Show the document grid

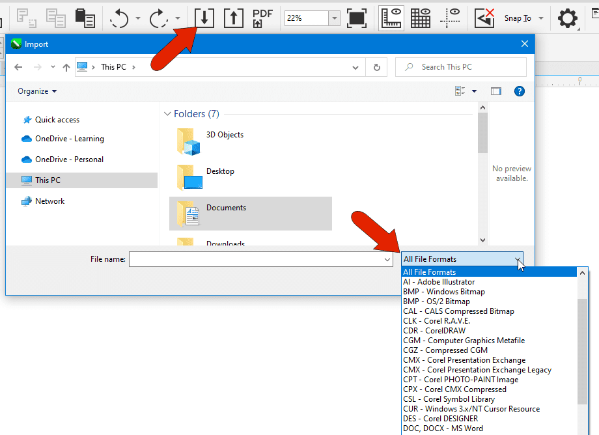click(421, 18)
